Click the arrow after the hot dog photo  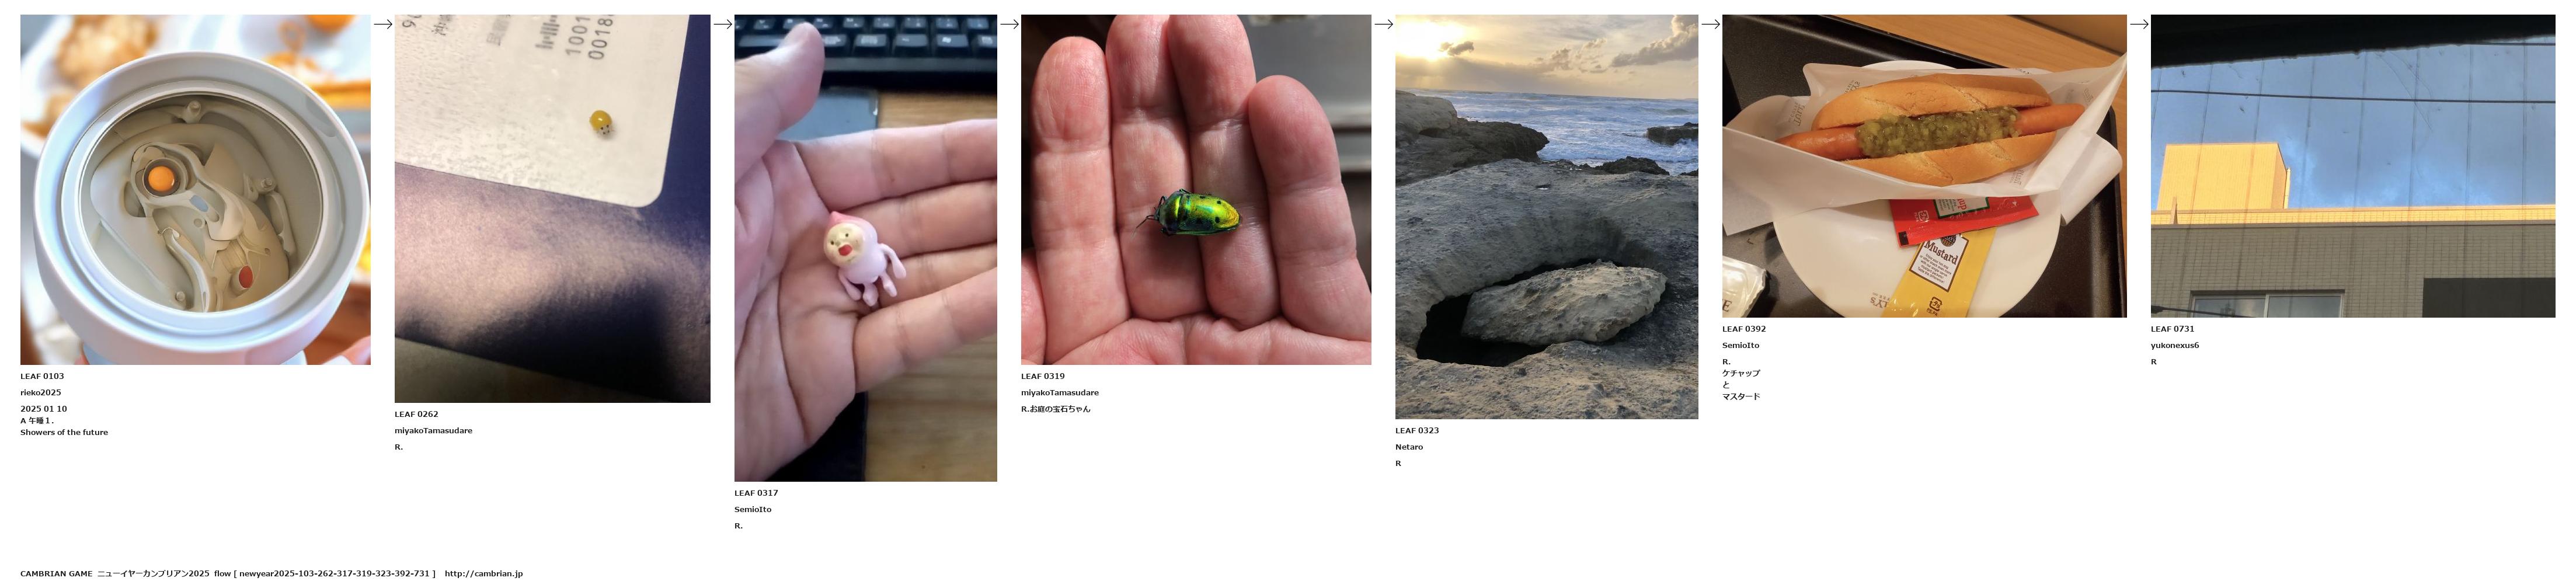coord(2139,24)
